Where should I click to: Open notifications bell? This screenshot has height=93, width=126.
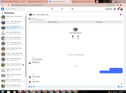118,9
